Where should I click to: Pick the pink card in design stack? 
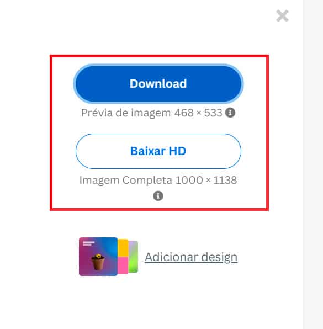tap(123, 266)
